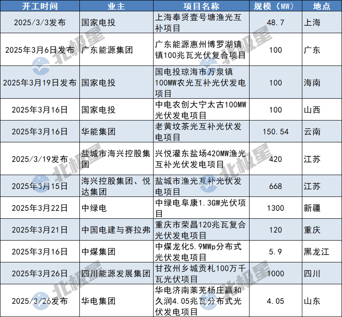Image resolution: width=342 pixels, height=317 pixels.
Task: Click the 规模（MW） column header
Action: [276, 6]
